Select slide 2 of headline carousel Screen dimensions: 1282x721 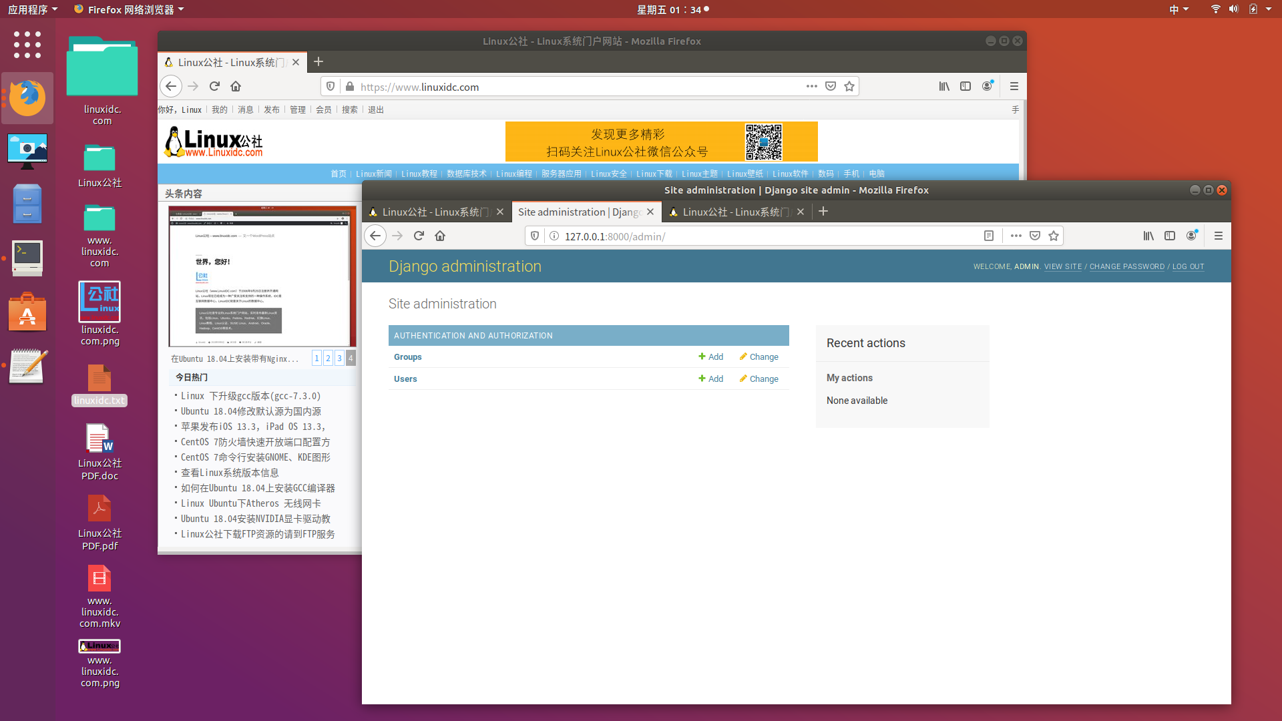(x=328, y=358)
